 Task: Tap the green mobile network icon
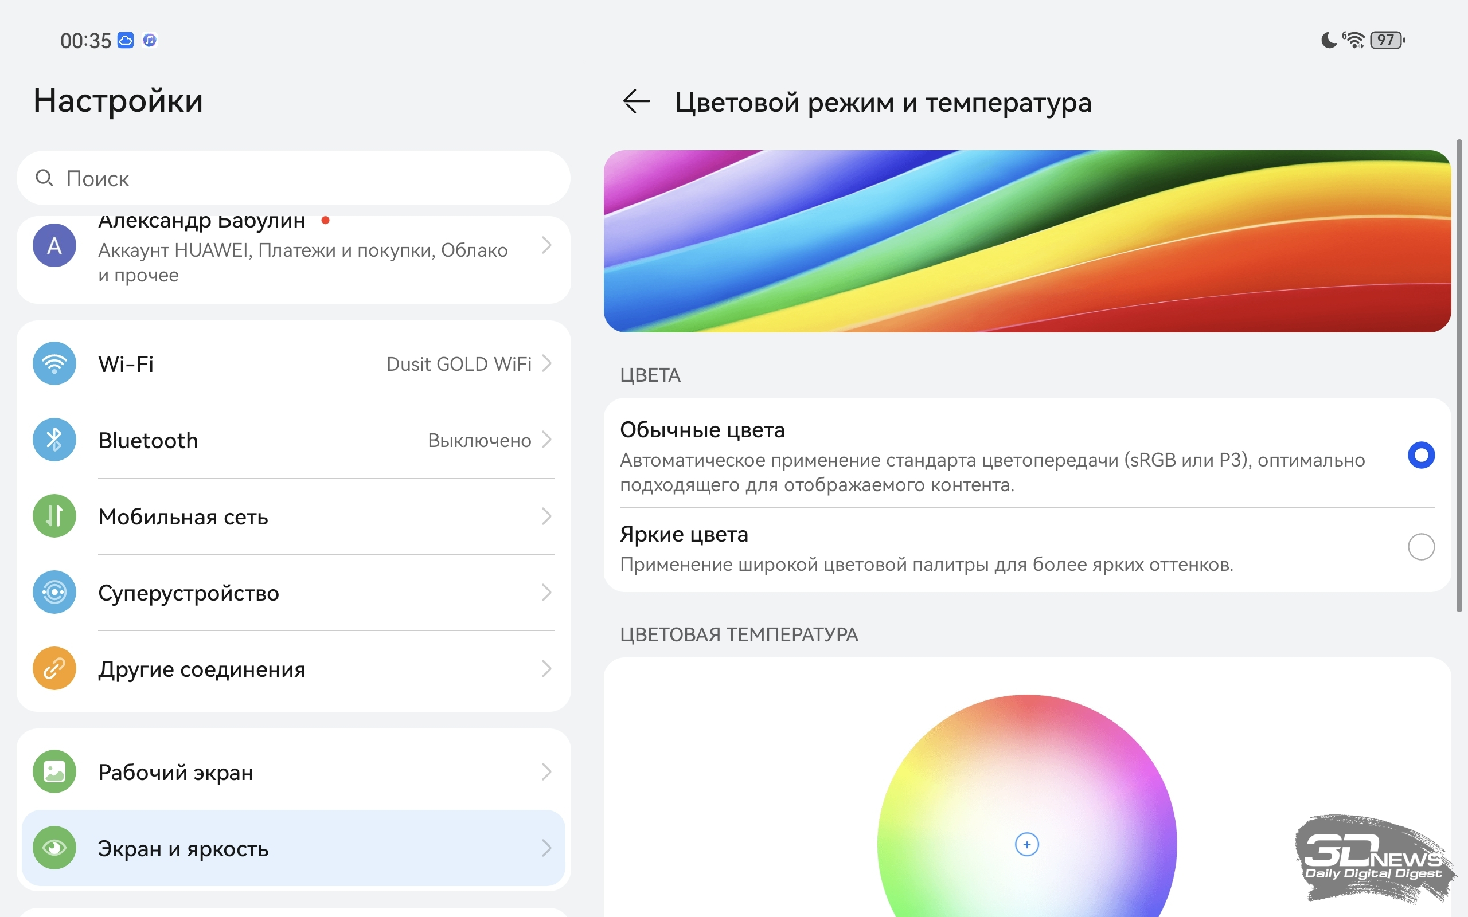click(x=54, y=516)
